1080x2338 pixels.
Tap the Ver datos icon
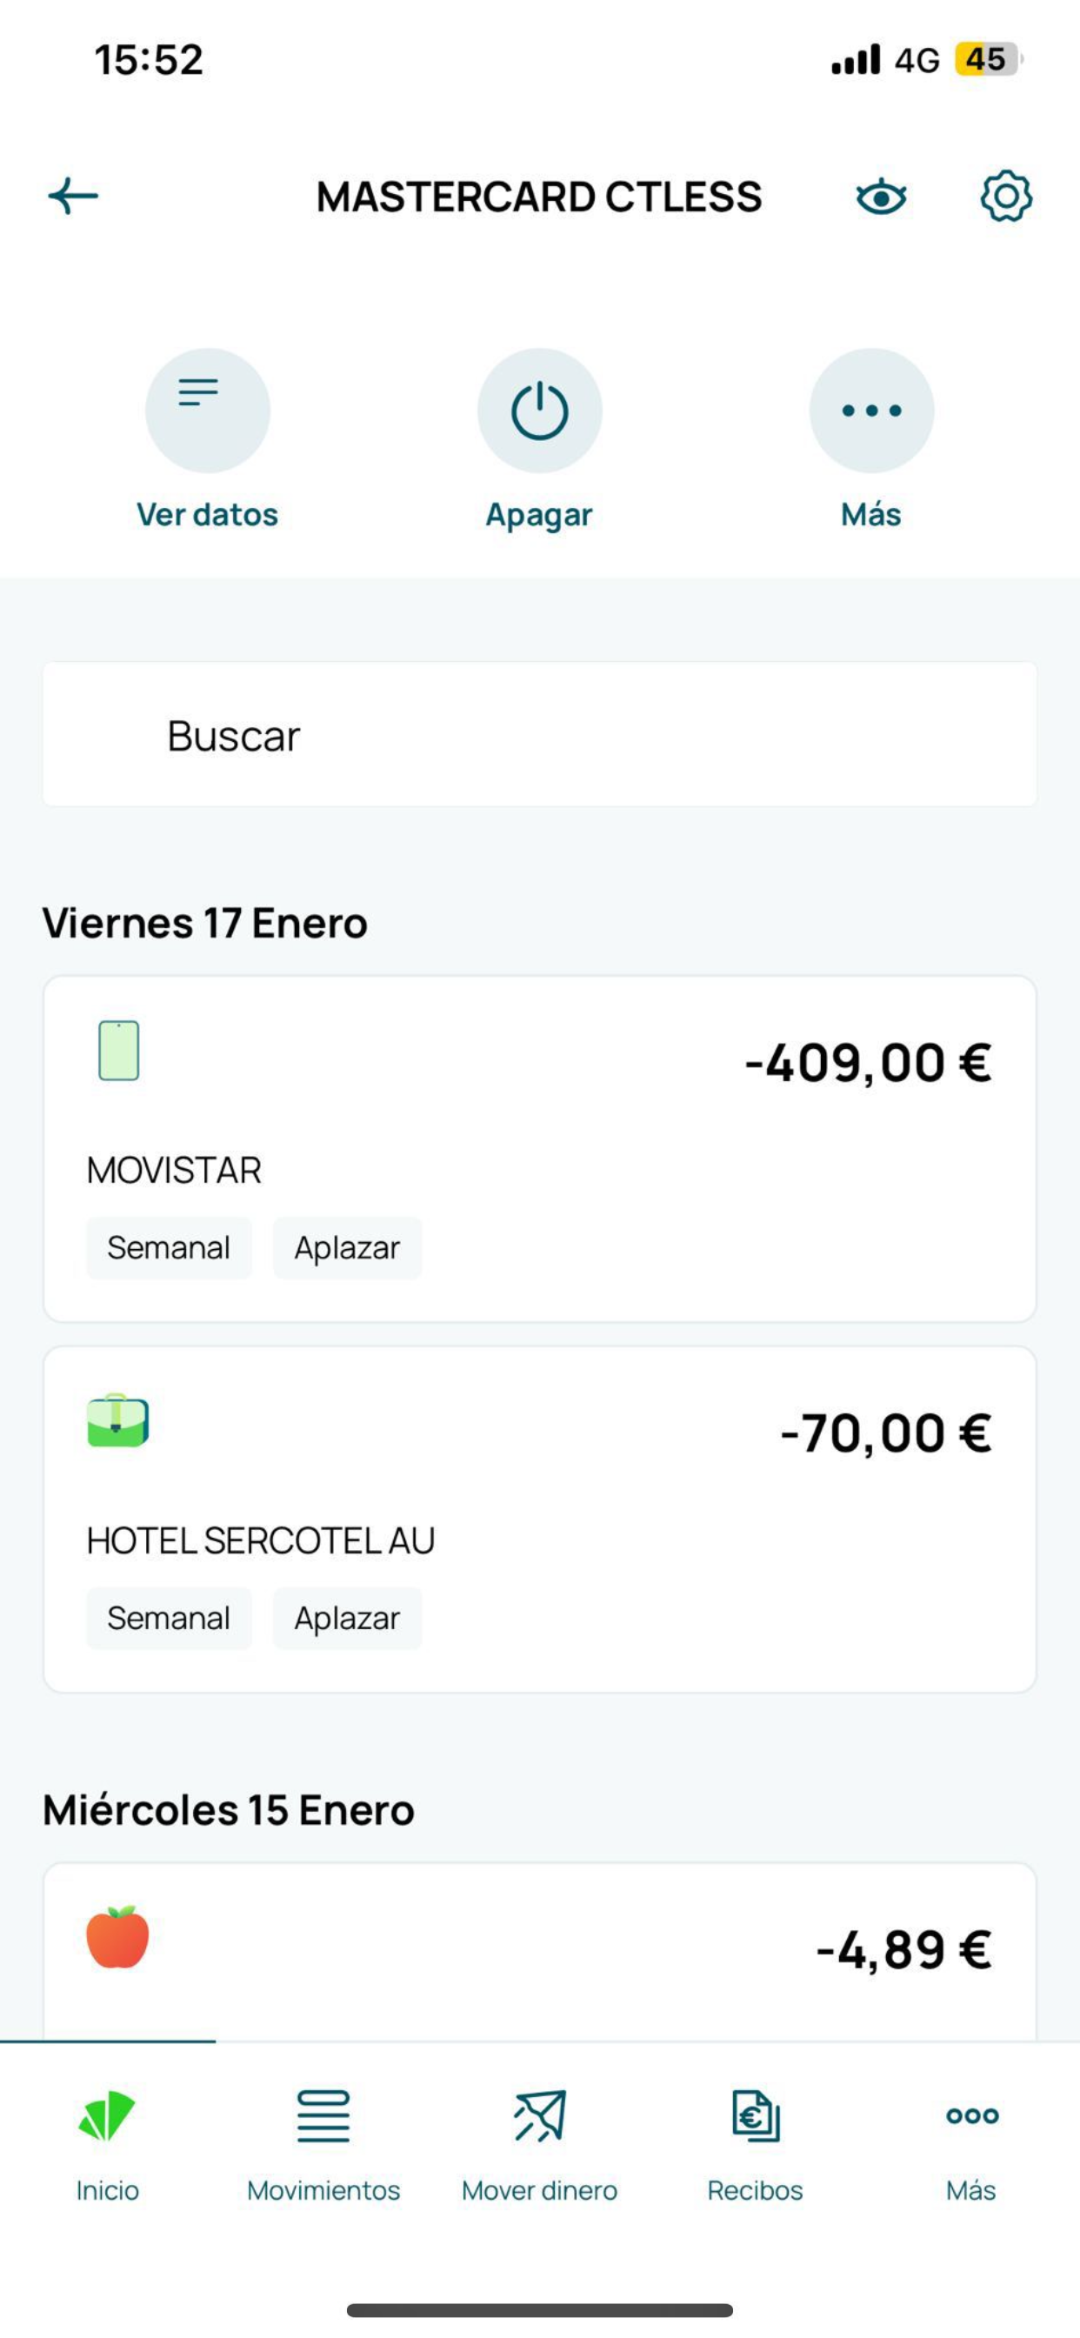point(208,411)
